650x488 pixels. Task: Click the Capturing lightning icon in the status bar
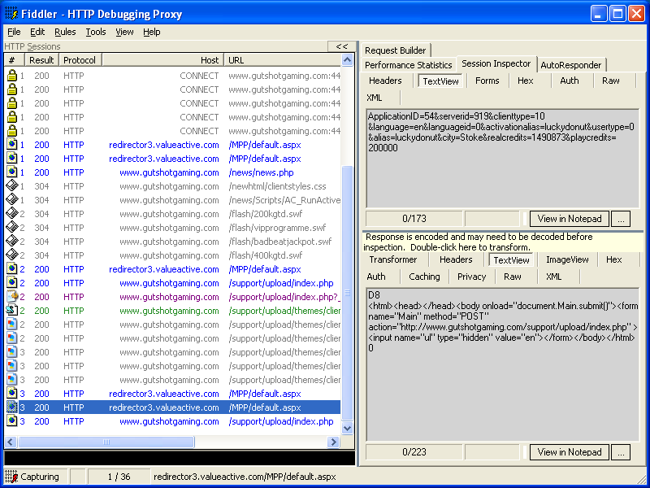[x=11, y=477]
